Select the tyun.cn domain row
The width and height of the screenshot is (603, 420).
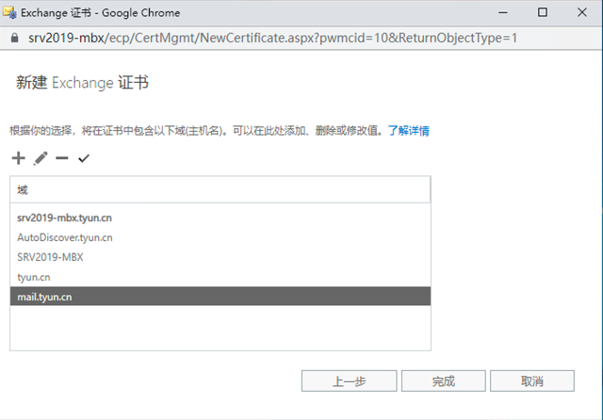pos(220,277)
